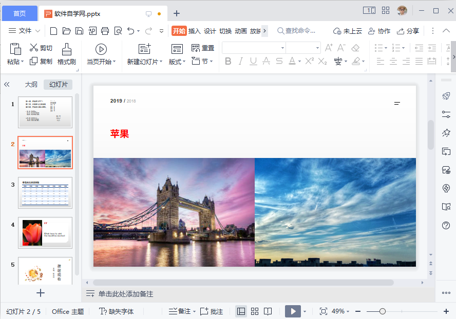Click the search command (查找命令) field
Viewport: 456px width, 319px height.
(297, 31)
